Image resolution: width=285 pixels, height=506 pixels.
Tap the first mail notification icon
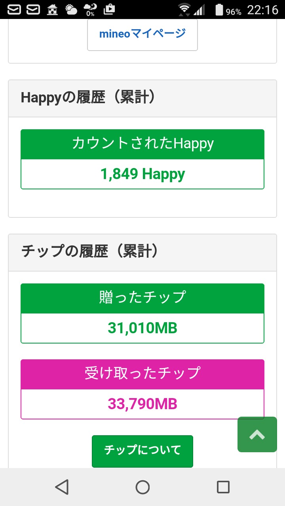[x=14, y=9]
